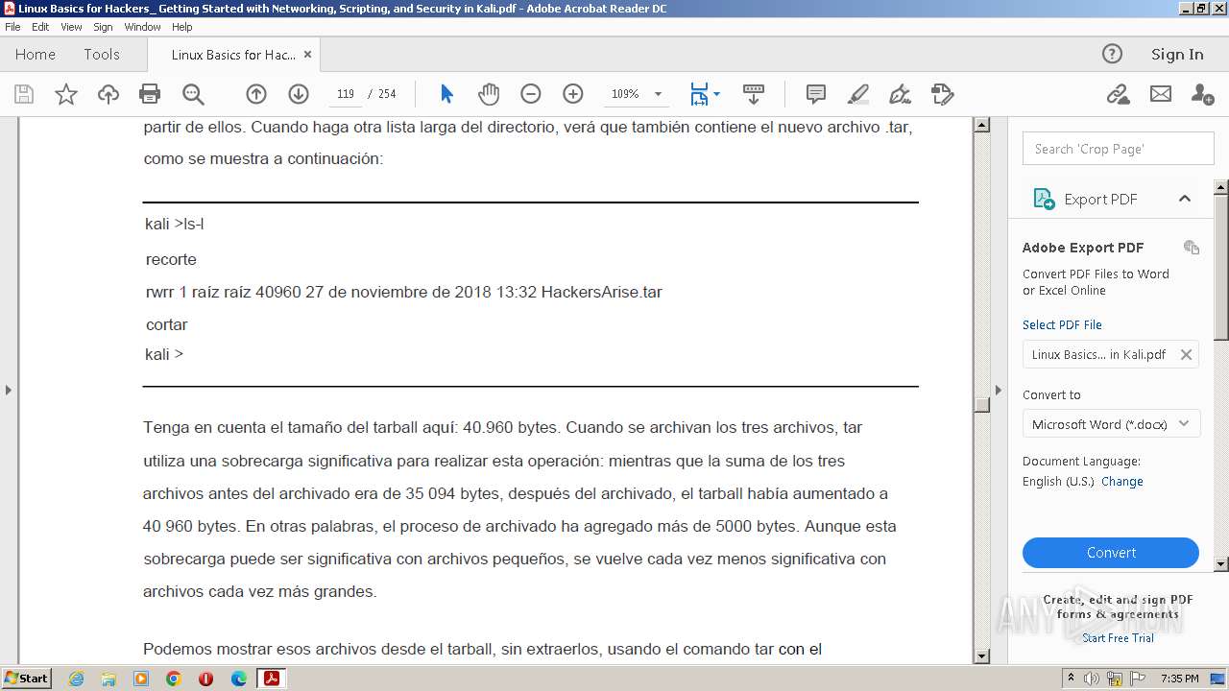Image resolution: width=1229 pixels, height=691 pixels.
Task: Click the Windows Start button
Action: 26,678
